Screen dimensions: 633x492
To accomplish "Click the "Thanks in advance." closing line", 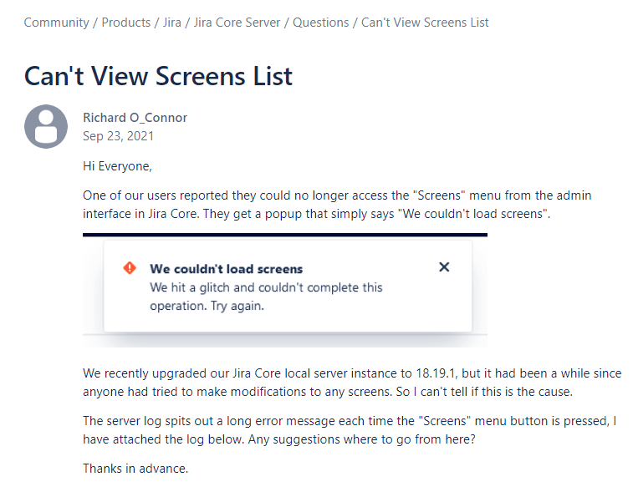I will click(x=135, y=468).
